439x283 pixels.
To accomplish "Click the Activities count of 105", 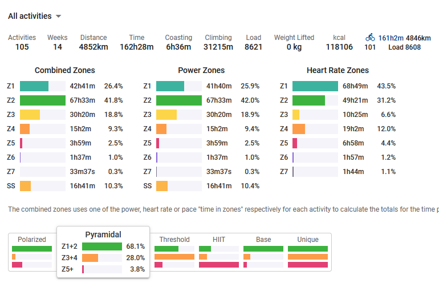I will click(22, 47).
